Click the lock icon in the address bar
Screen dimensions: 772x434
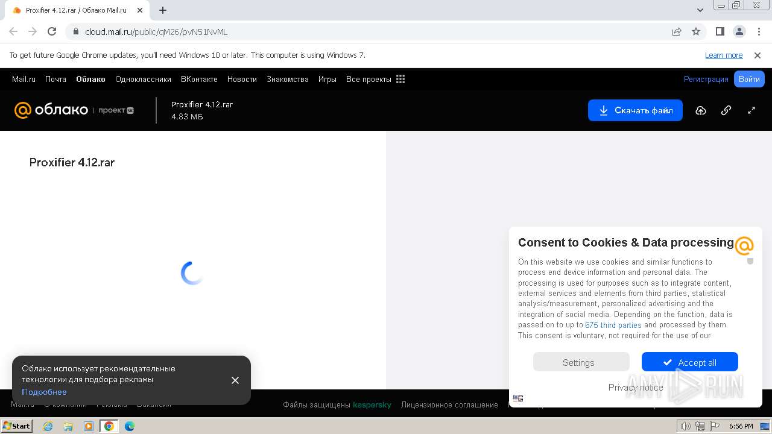(x=76, y=32)
